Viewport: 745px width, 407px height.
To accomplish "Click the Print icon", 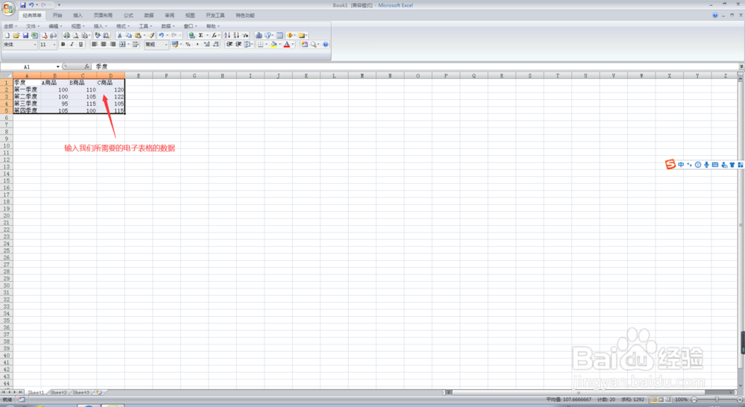I will [67, 35].
